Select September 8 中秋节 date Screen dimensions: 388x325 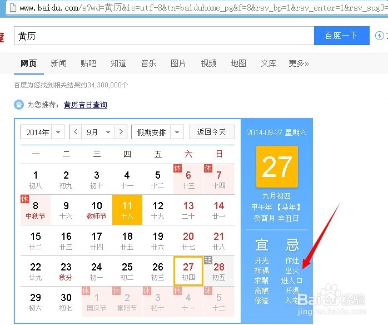tap(36, 210)
